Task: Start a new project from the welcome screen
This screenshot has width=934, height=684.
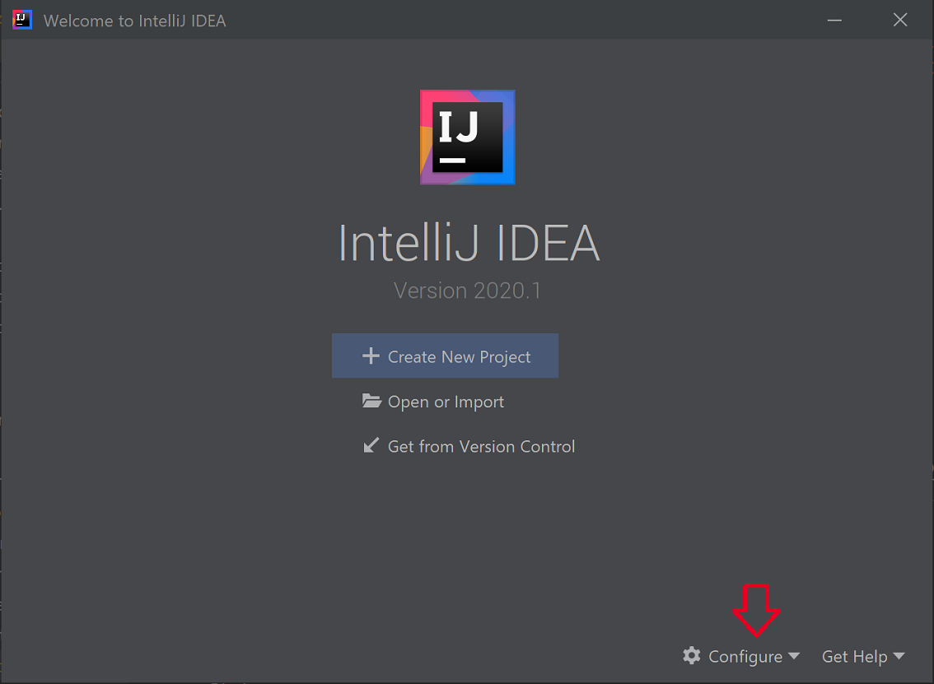Action: click(x=445, y=355)
